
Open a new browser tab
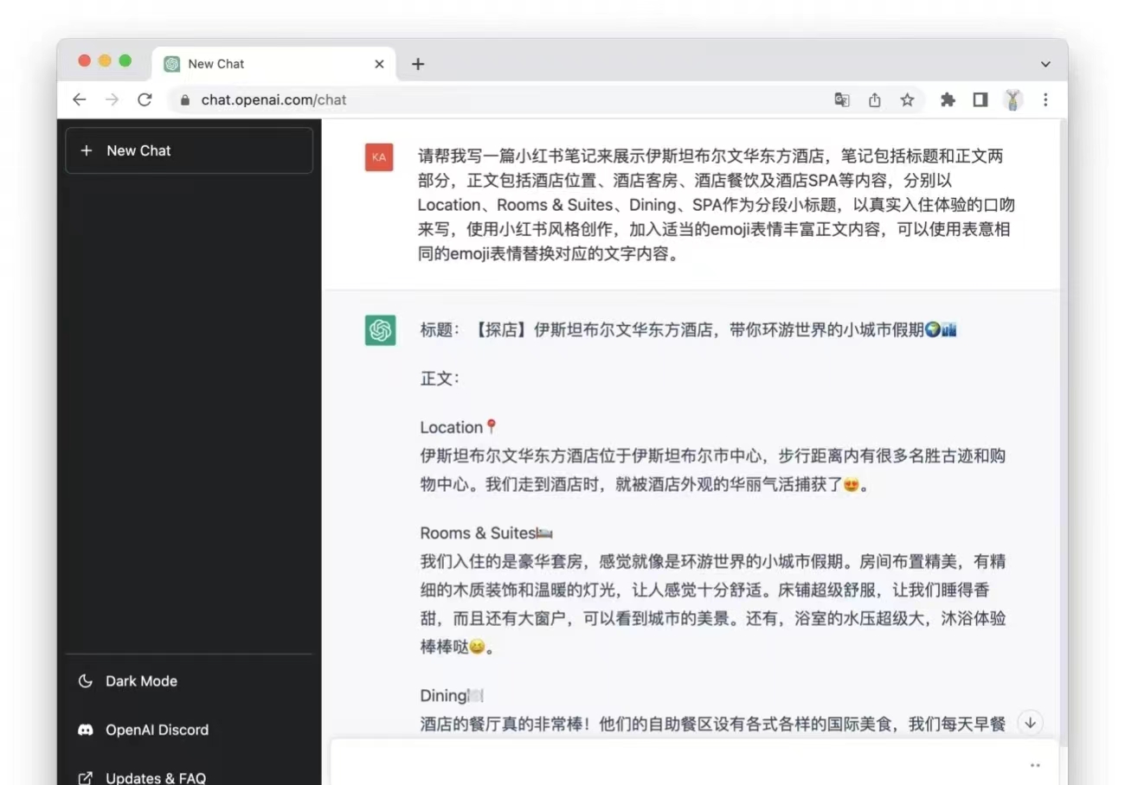[x=418, y=64]
